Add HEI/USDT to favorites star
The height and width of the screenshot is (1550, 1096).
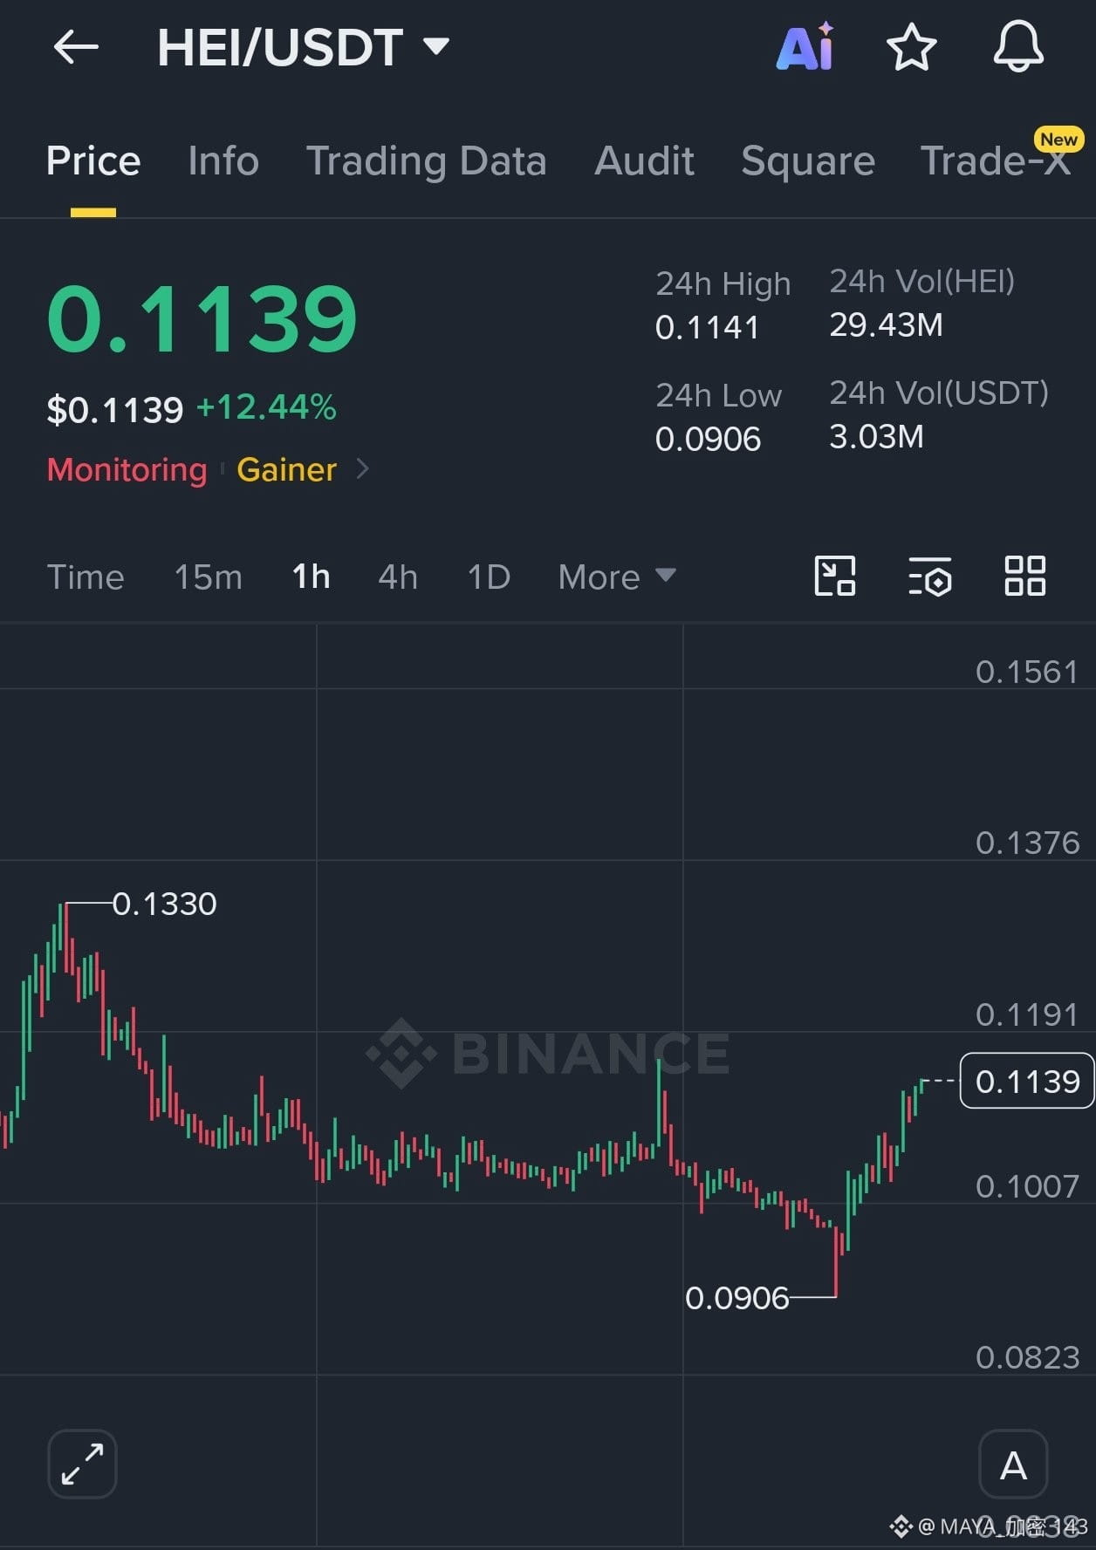coord(911,47)
